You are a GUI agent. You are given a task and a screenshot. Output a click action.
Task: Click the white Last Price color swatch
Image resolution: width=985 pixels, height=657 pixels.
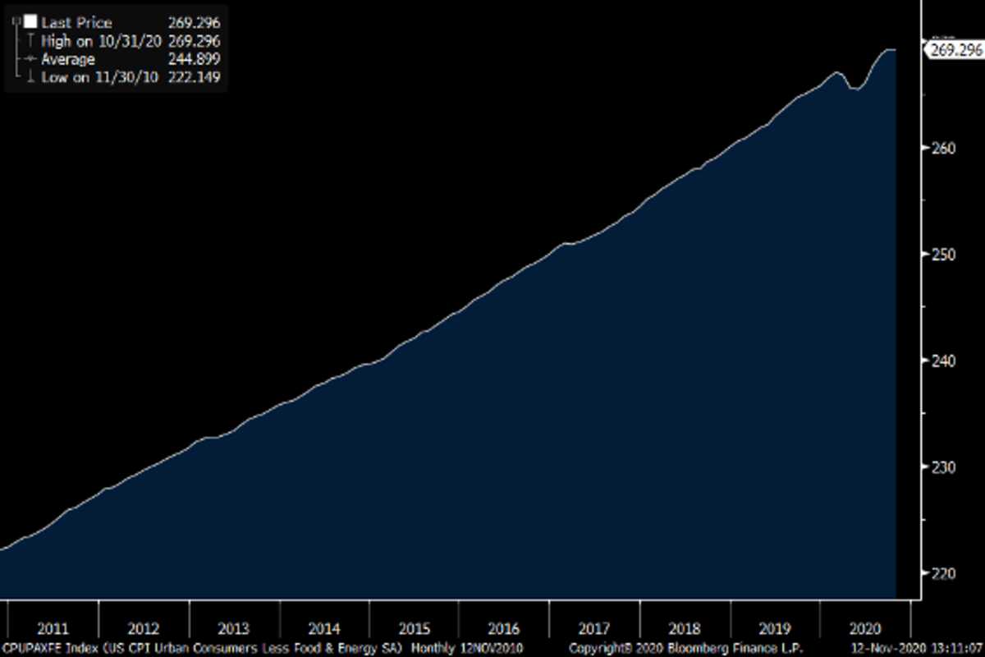pyautogui.click(x=31, y=23)
